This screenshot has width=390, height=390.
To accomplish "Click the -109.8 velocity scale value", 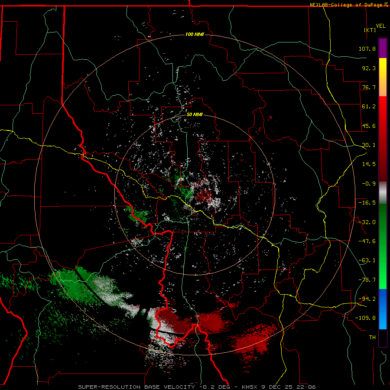I will click(x=365, y=318).
